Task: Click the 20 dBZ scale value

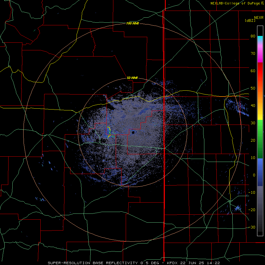Action: point(253,140)
